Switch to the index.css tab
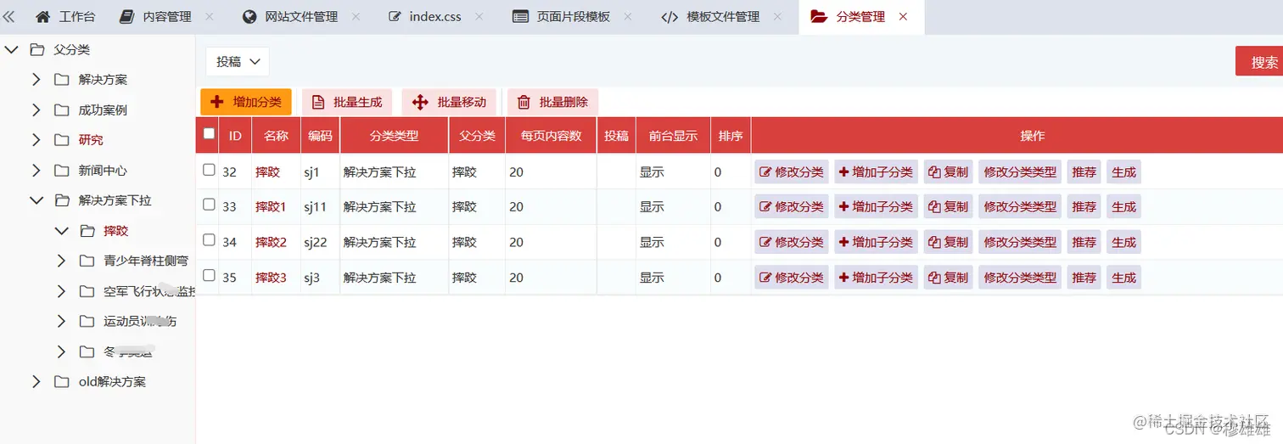Screen dimensions: 1283x444 pyautogui.click(x=426, y=17)
